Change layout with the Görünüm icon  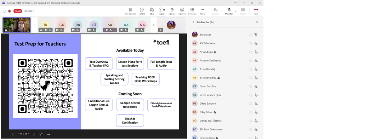pyautogui.click(x=192, y=11)
